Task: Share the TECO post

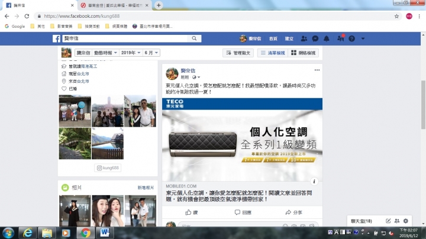Action: (293, 212)
